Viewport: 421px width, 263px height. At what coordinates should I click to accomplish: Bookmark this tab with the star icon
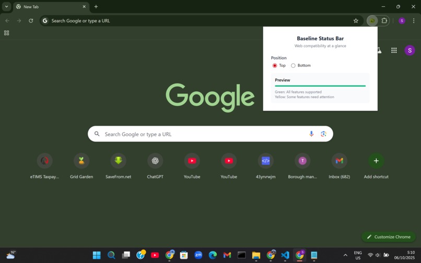pos(356,21)
